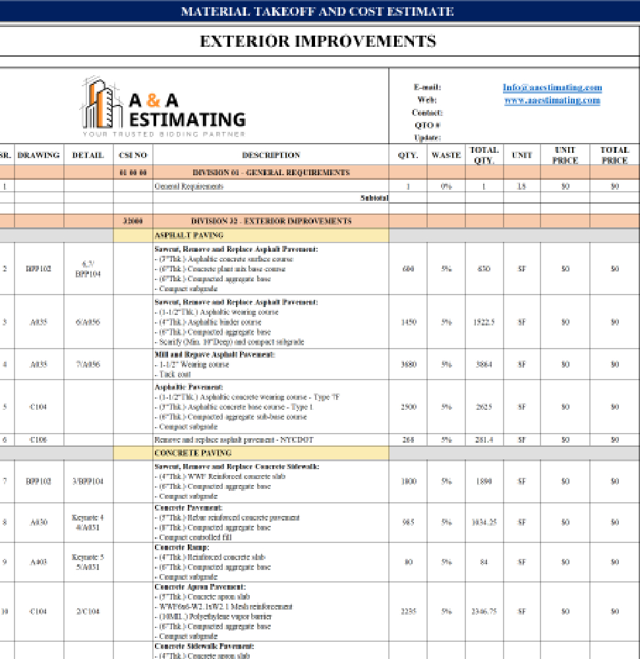Click the 6,5/BPP104 detail cell
This screenshot has height=659, width=640.
(88, 269)
